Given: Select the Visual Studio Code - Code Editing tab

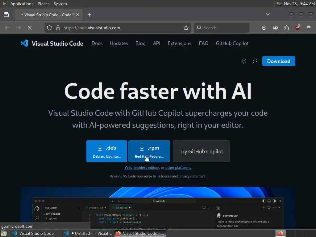Looking at the screenshot, I should [48, 15].
